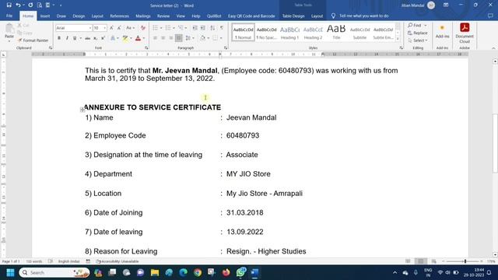Click the Paste button
This screenshot has height=280, width=498.
9,33
